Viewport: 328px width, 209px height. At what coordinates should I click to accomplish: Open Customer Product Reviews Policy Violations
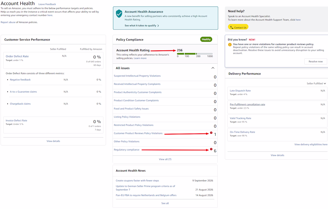click(138, 133)
